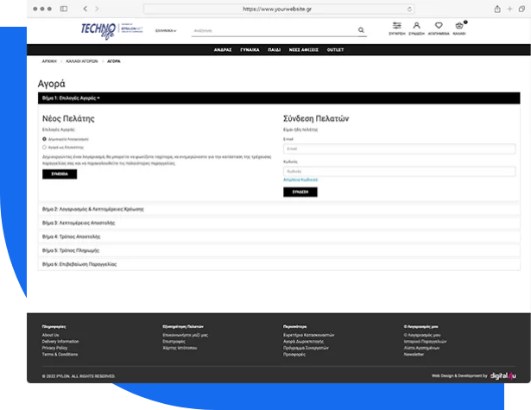Open the OUTLET menu
This screenshot has height=410, width=531.
click(335, 50)
